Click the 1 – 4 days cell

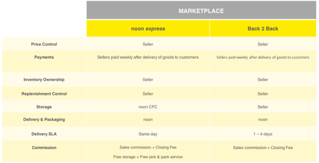pos(263,134)
